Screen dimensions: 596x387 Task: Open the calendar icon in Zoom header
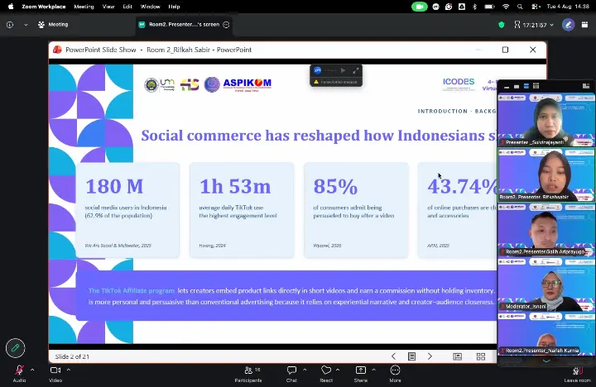(584, 25)
